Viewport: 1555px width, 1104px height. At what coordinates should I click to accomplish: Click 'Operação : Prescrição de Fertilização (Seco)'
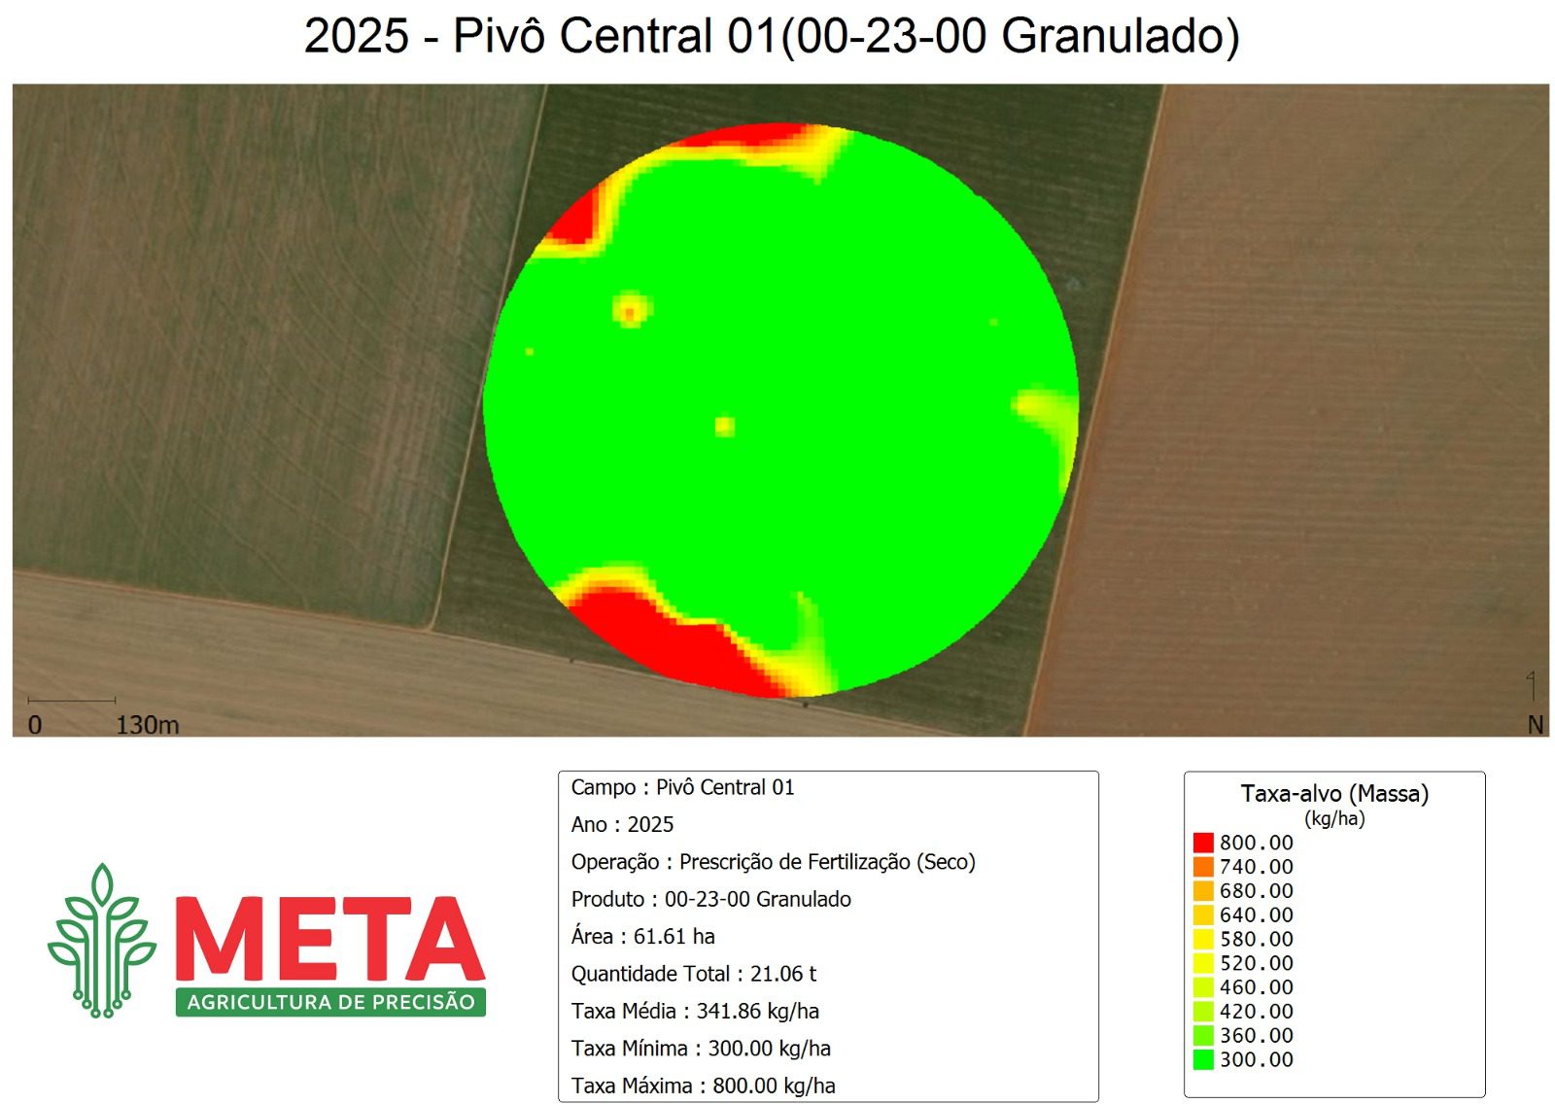(x=773, y=862)
